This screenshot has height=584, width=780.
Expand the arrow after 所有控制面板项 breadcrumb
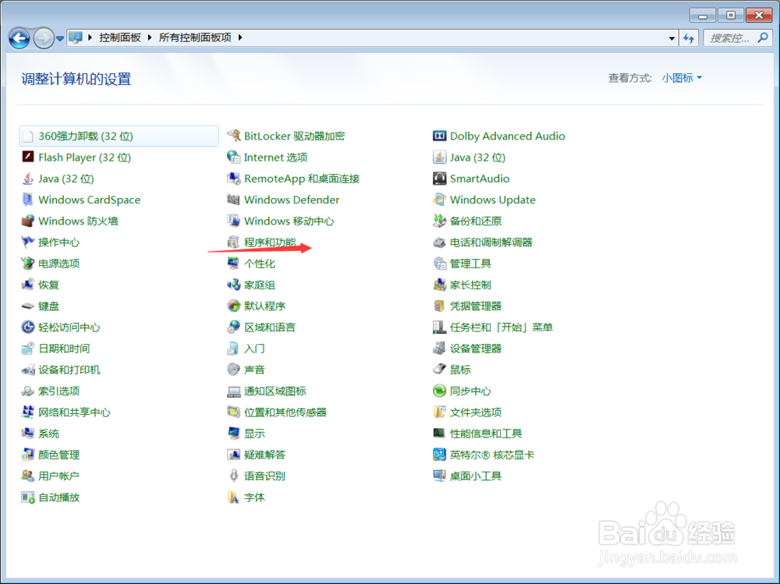pos(239,37)
